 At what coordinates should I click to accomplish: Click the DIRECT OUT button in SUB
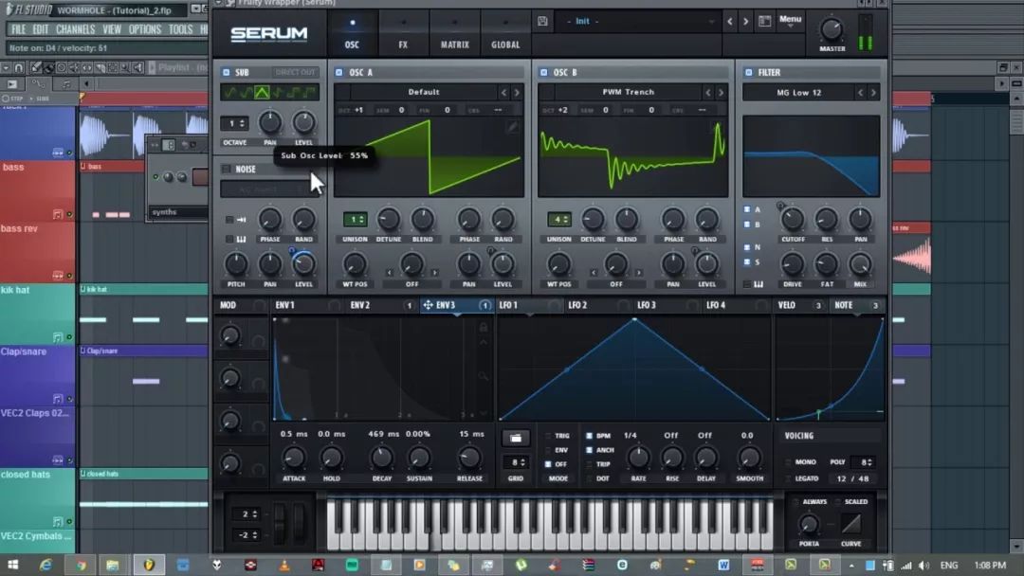pyautogui.click(x=296, y=72)
